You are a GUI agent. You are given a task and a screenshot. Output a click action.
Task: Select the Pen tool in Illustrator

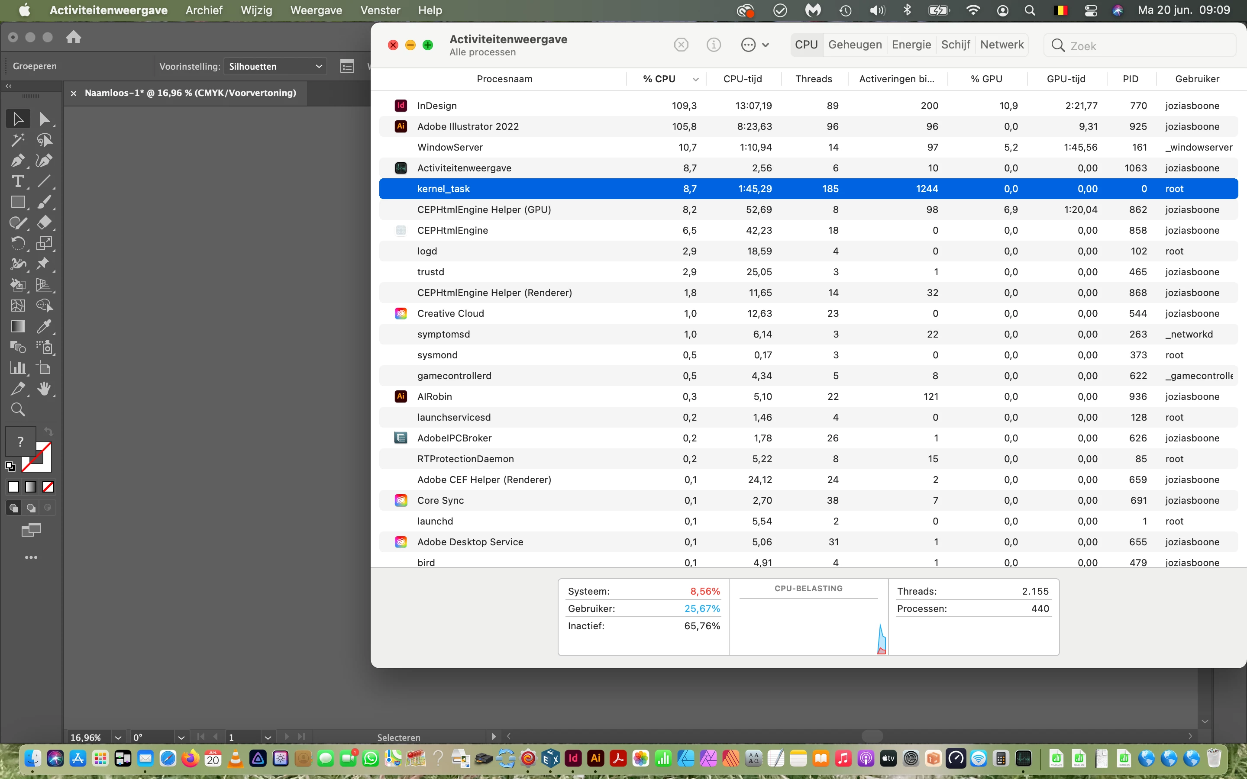click(x=17, y=161)
